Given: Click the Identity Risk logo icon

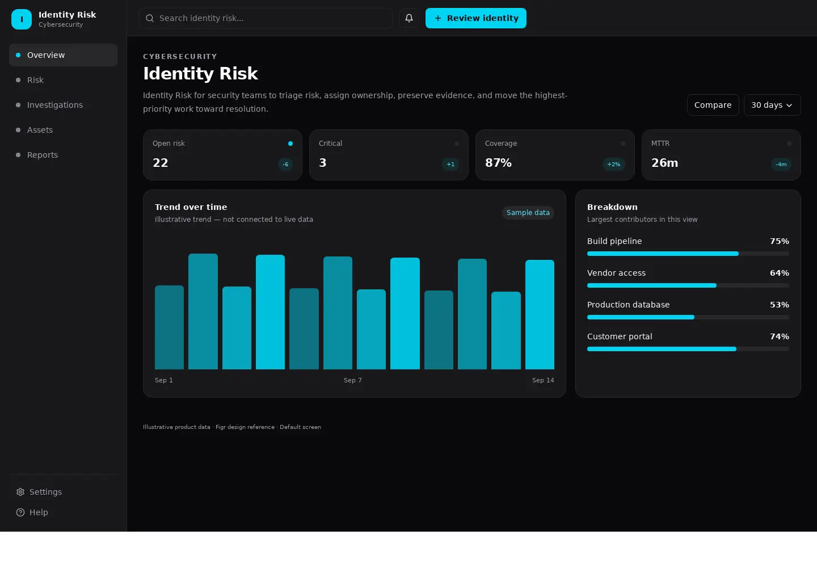Looking at the screenshot, I should pos(22,19).
